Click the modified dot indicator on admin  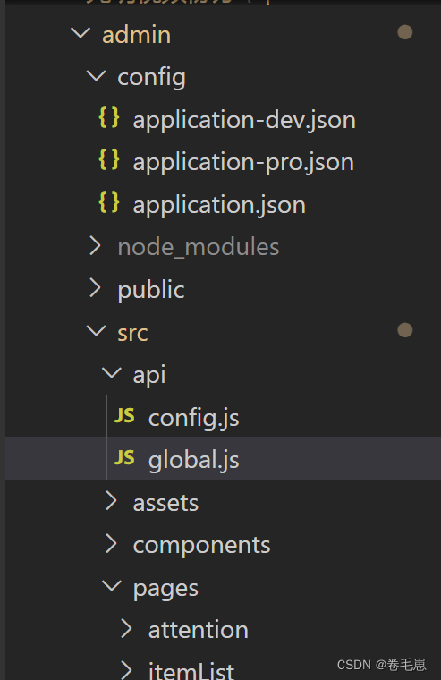(x=405, y=32)
